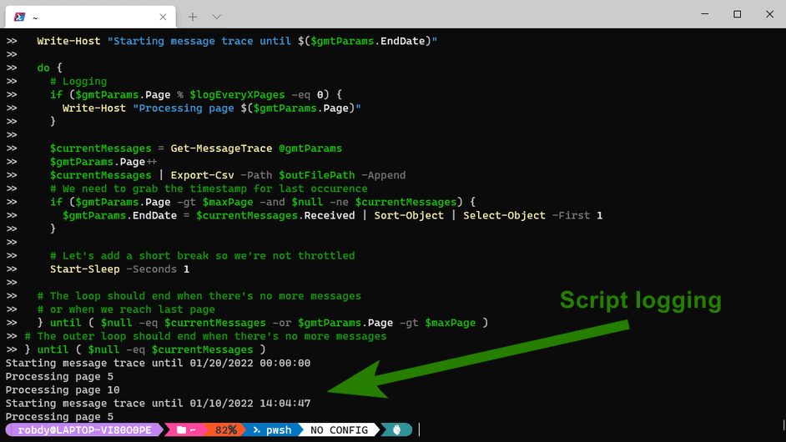Click the Write-Host "Starting message trace" line

[x=237, y=41]
